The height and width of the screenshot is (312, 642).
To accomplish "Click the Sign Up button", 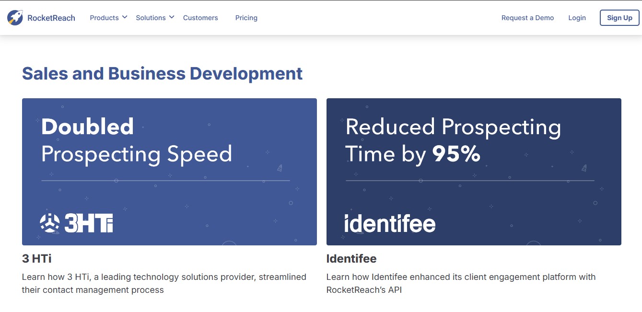I will 619,18.
